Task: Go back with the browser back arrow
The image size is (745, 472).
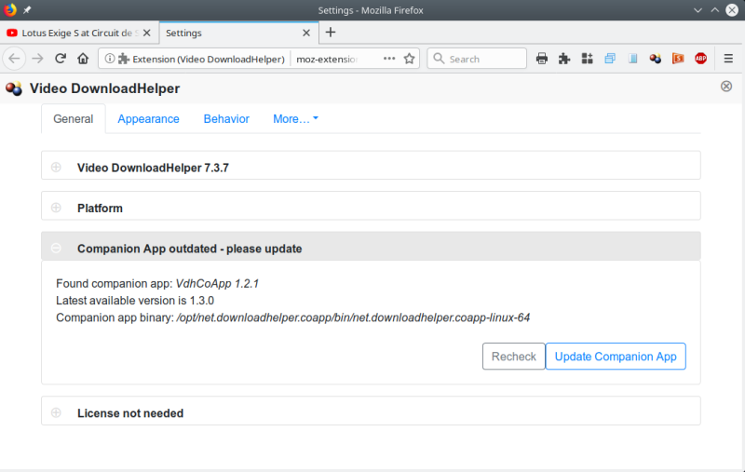Action: [x=14, y=59]
